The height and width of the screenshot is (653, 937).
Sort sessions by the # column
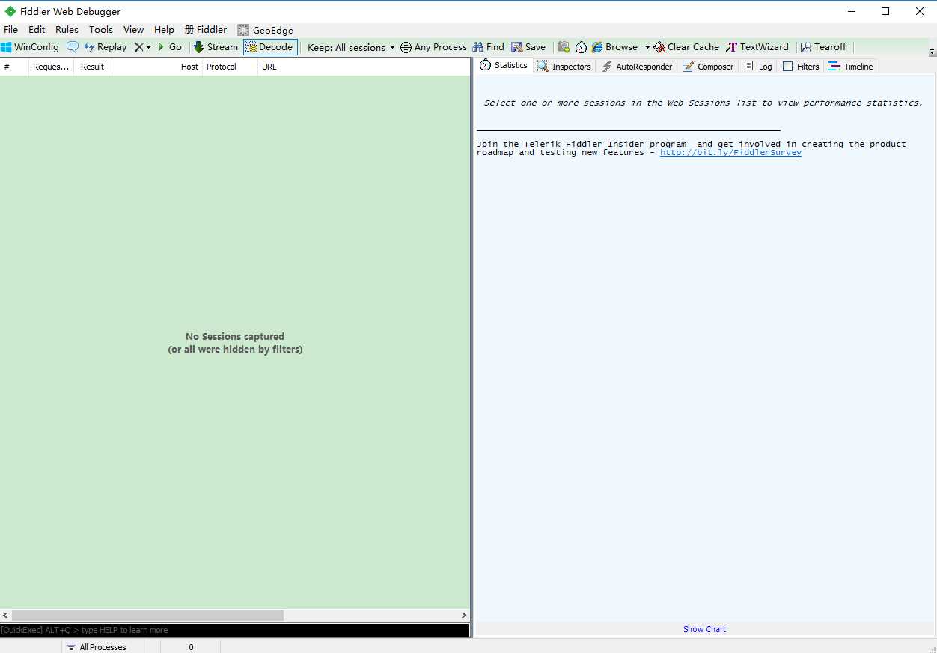(14, 67)
